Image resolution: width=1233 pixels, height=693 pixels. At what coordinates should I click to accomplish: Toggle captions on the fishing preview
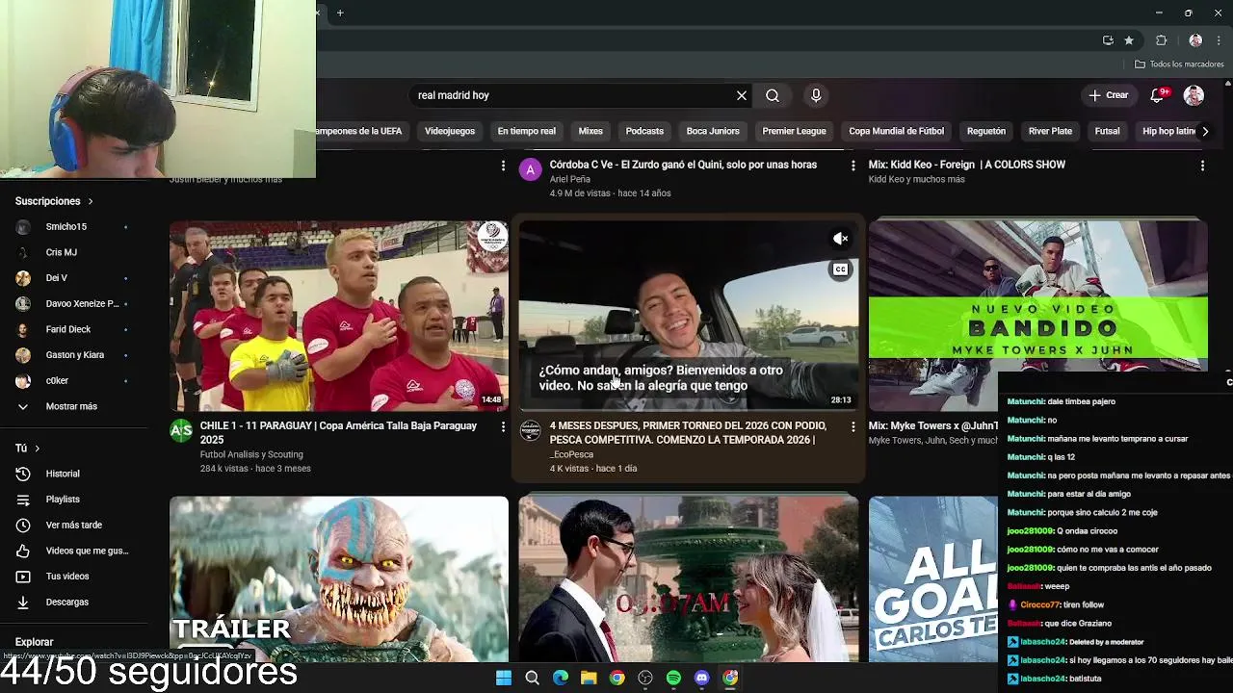pyautogui.click(x=841, y=269)
